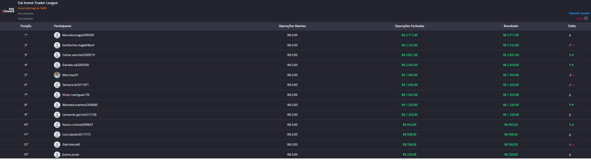Click the 'Operações Fechadas' column header

[x=409, y=26]
